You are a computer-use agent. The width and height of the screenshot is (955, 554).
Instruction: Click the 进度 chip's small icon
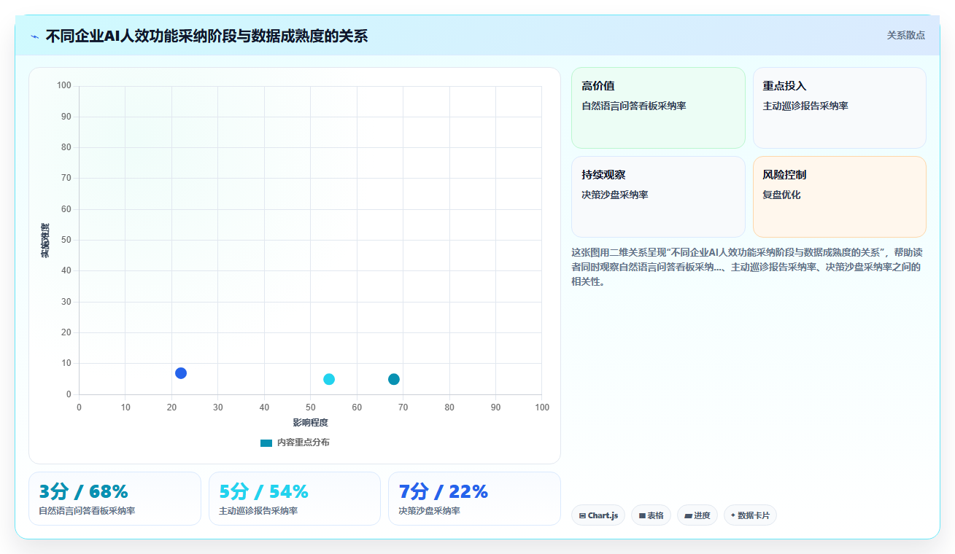[x=688, y=515]
